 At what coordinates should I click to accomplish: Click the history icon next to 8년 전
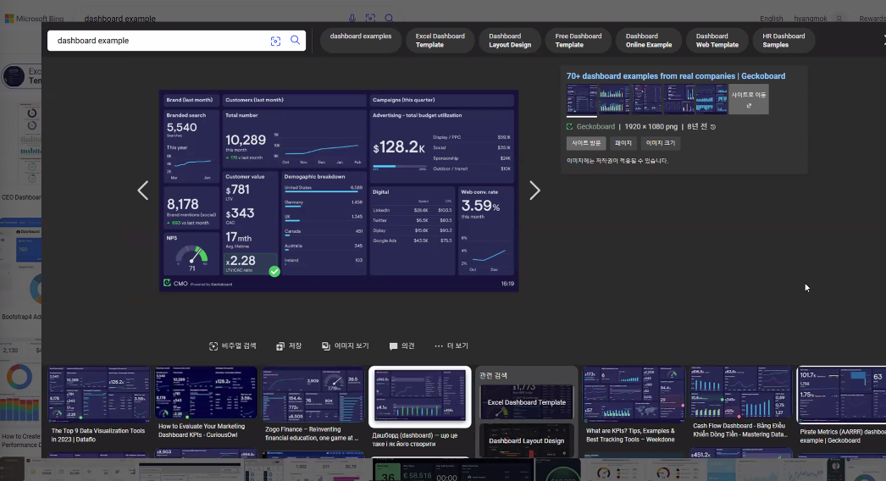tap(713, 127)
